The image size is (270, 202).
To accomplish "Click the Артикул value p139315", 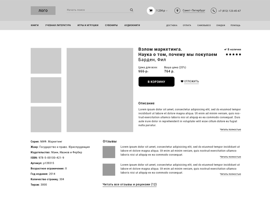I will click(x=49, y=163).
